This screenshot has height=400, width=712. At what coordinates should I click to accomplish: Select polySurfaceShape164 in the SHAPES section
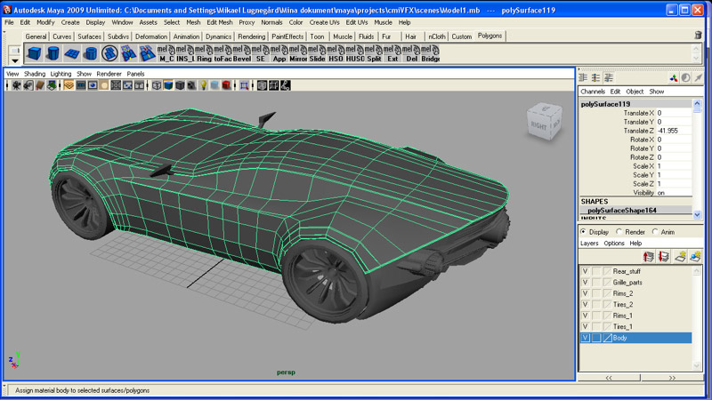click(622, 211)
